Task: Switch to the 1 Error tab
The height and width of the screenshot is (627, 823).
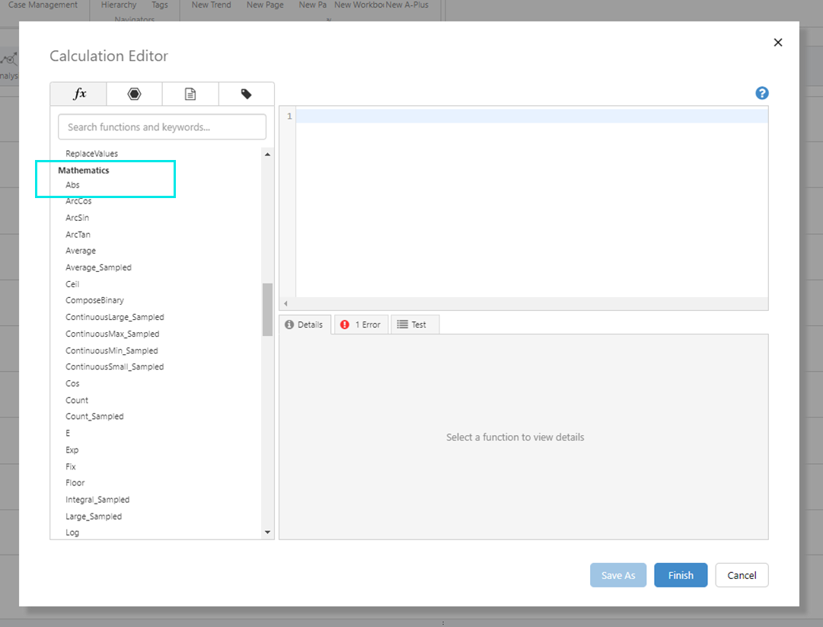Action: click(x=361, y=324)
